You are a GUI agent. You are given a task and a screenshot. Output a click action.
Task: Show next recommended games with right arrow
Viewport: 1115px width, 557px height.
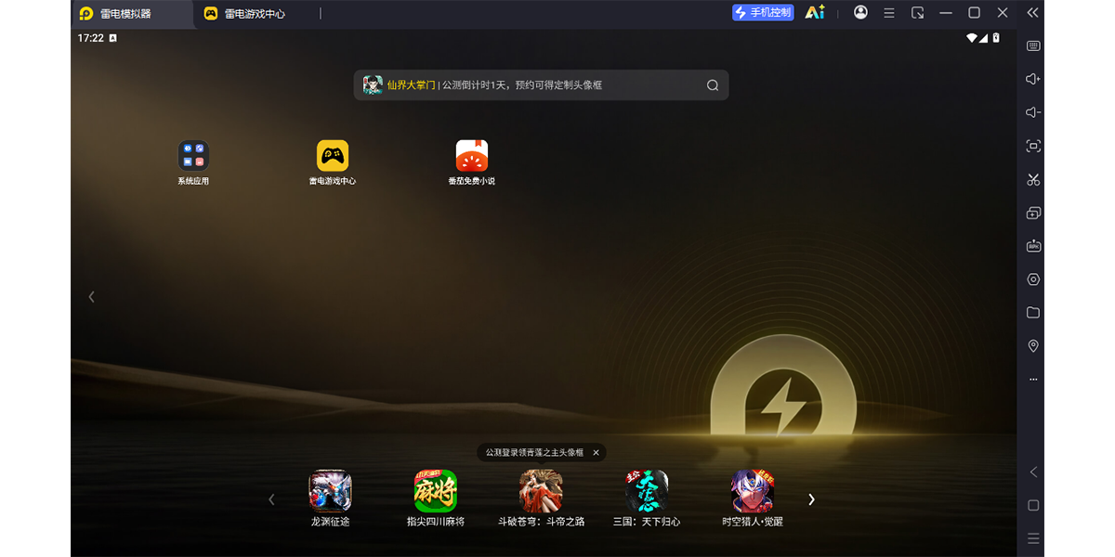[811, 499]
